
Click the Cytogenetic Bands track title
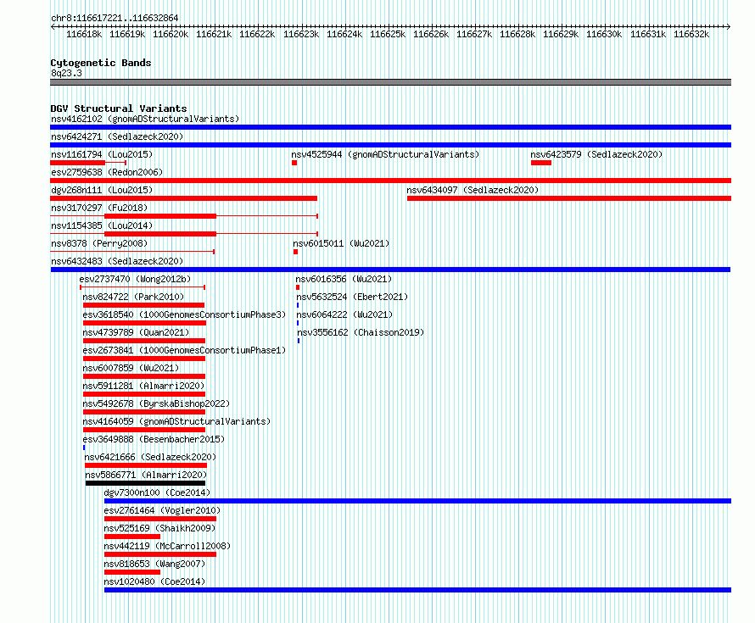coord(101,63)
